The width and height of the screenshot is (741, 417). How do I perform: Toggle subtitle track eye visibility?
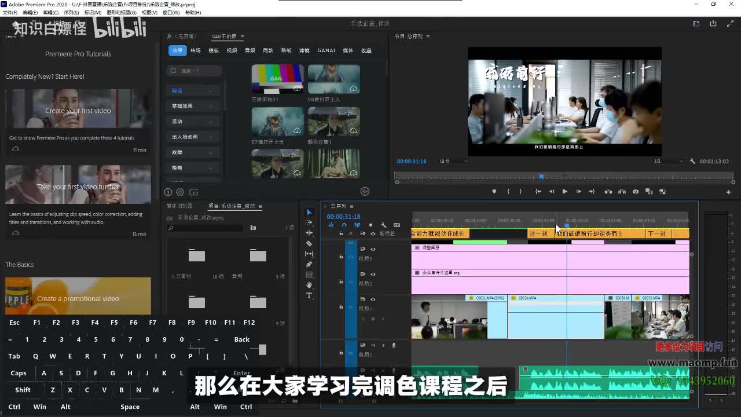point(373,234)
